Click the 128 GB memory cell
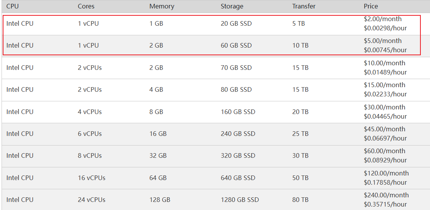Image resolution: width=430 pixels, height=210 pixels. (x=160, y=200)
